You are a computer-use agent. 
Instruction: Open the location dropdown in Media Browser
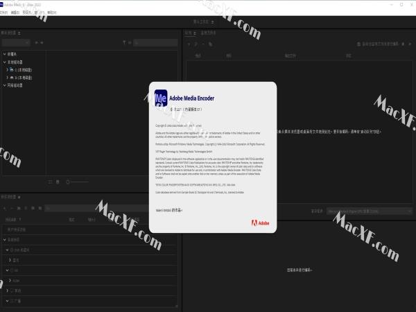[16, 42]
